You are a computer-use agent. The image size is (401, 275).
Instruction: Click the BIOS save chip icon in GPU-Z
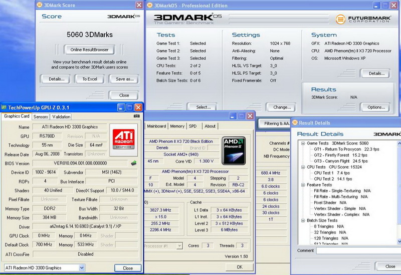[x=133, y=163]
